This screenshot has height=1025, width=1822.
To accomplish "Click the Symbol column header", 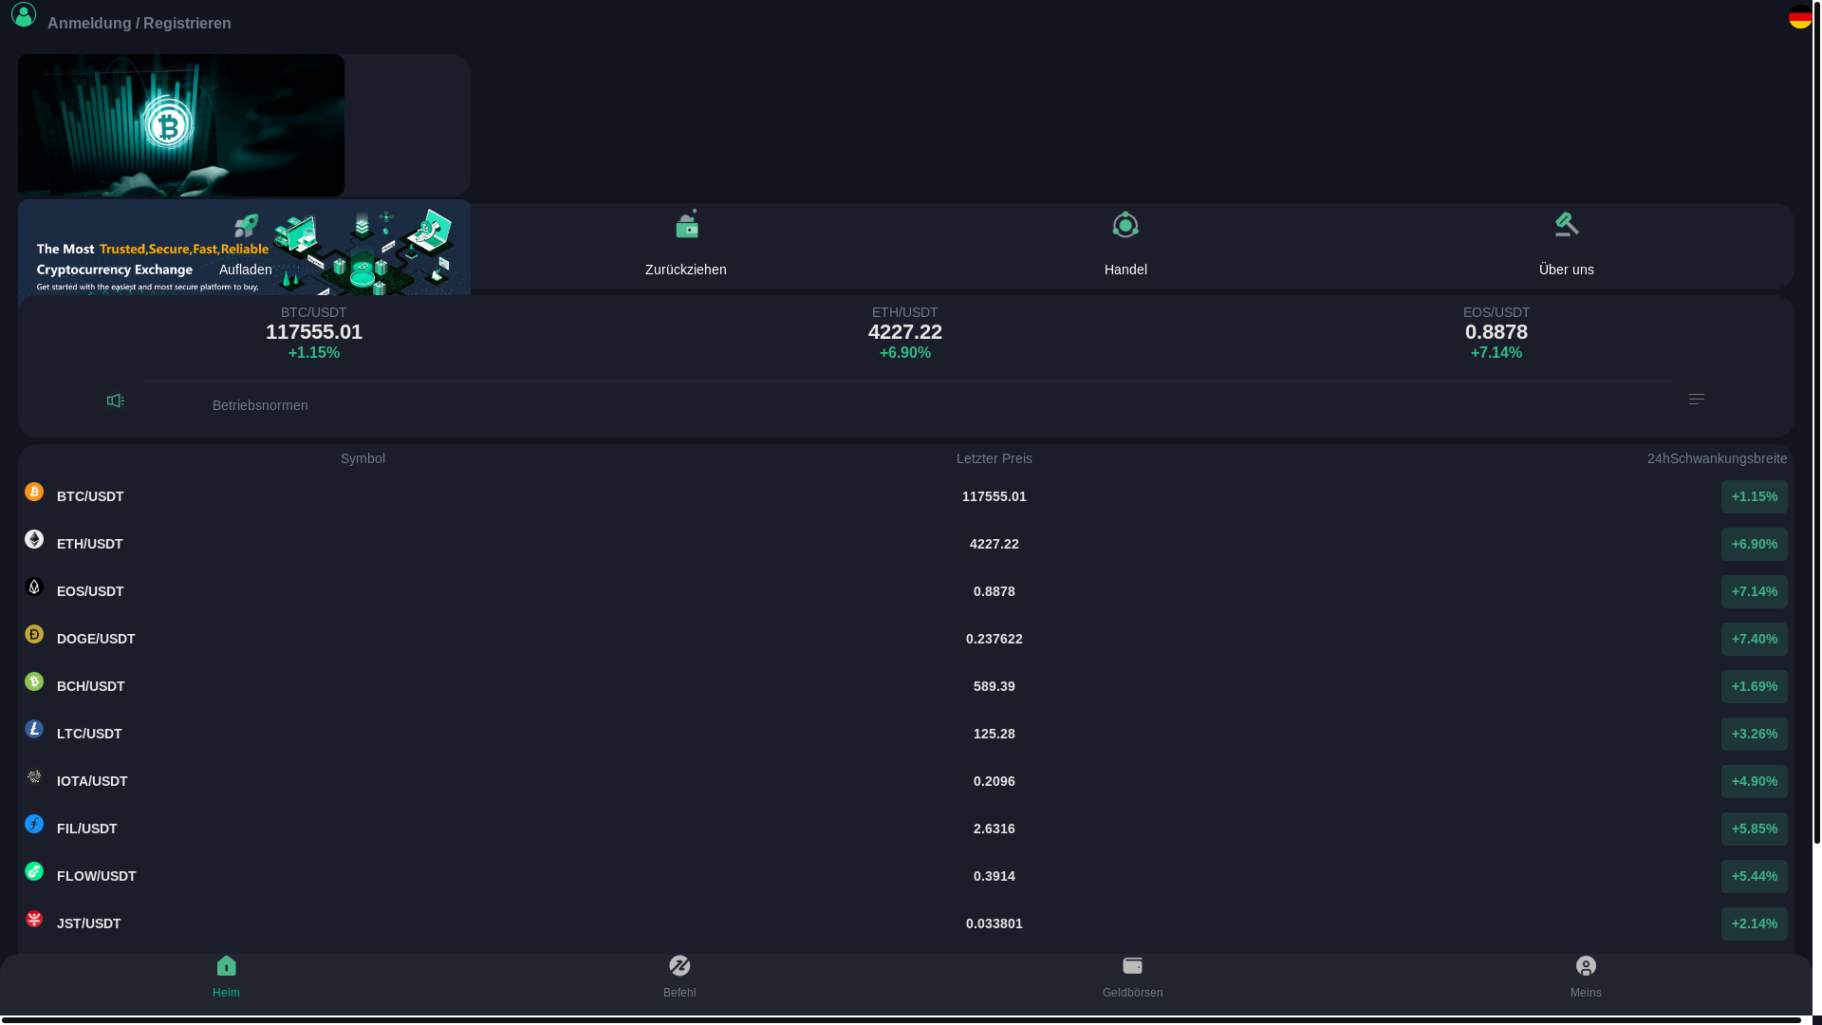I will pos(363,458).
